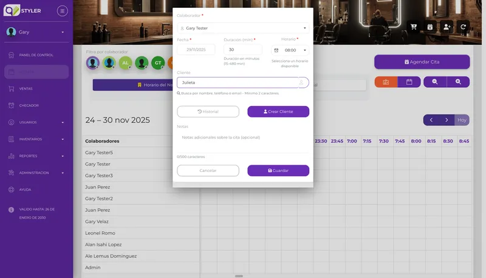Click the refresh icon in header
Viewport: 486px width, 278px height.
pyautogui.click(x=463, y=27)
